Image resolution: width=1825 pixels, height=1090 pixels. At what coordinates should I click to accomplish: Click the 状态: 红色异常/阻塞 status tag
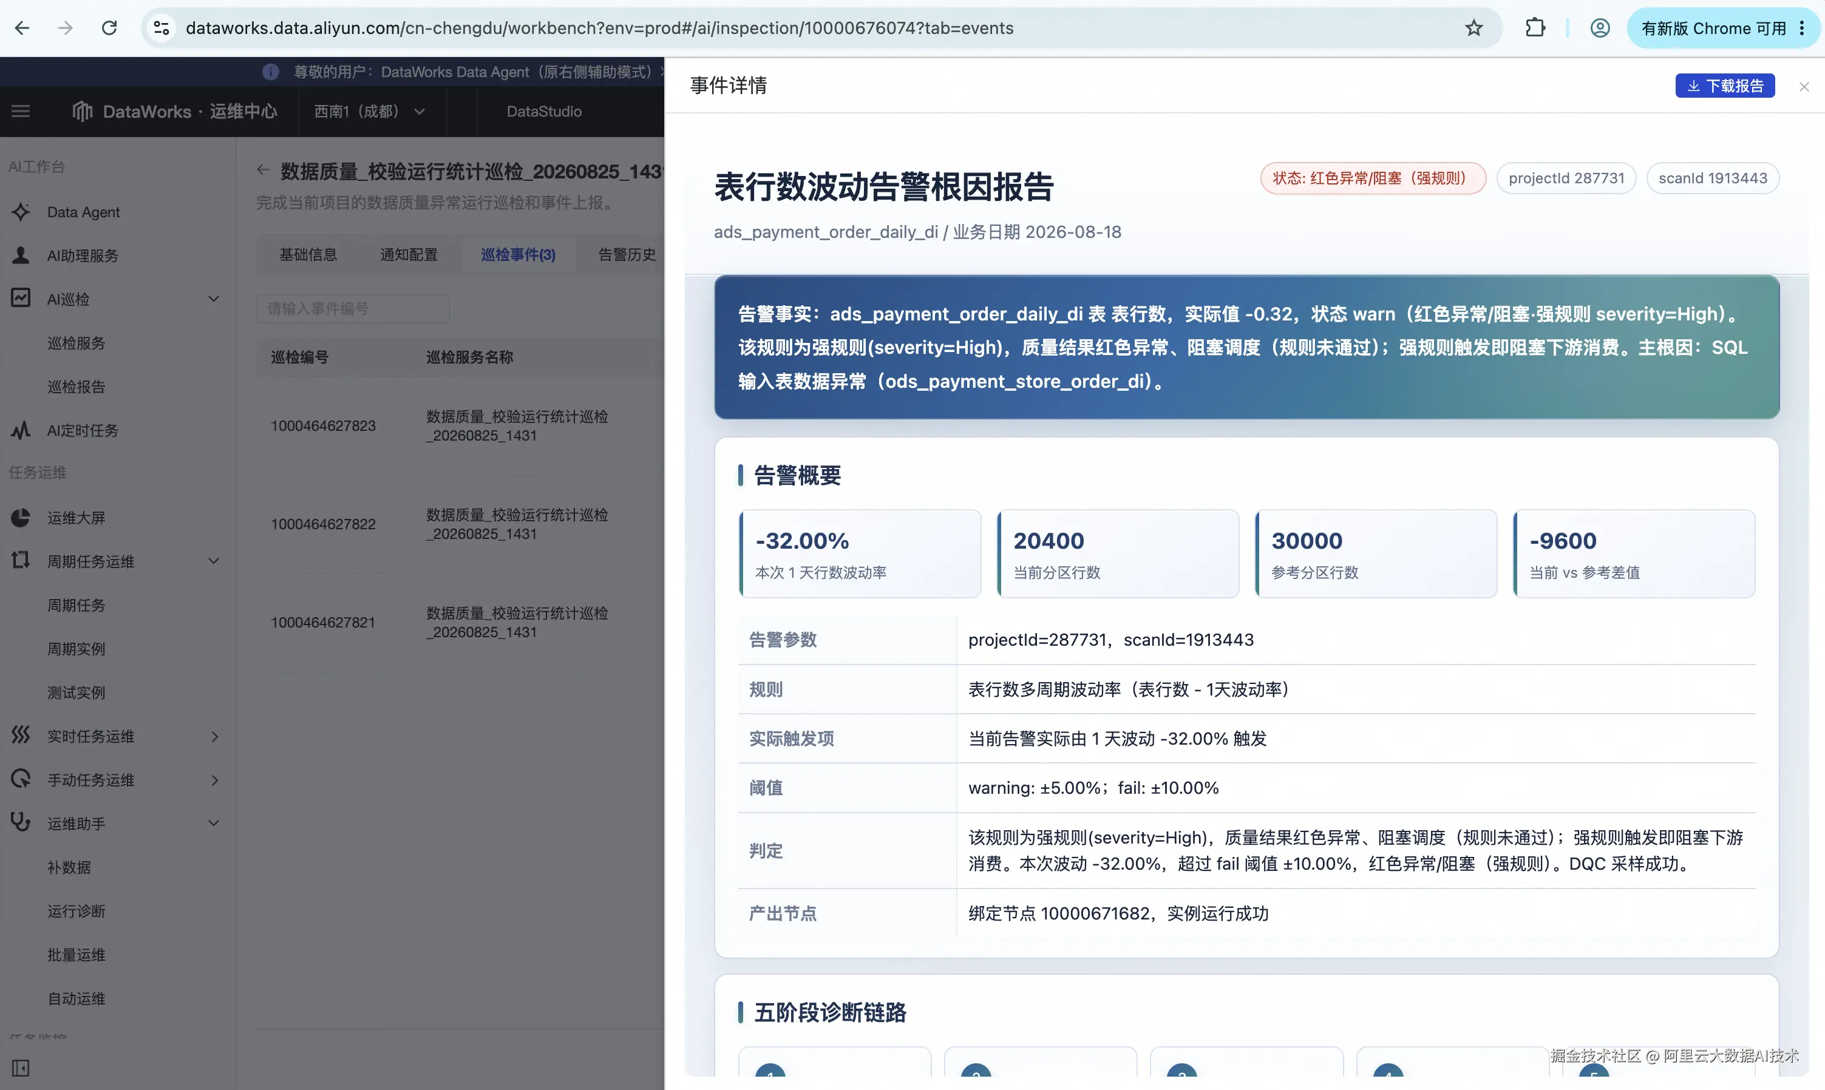1373,178
